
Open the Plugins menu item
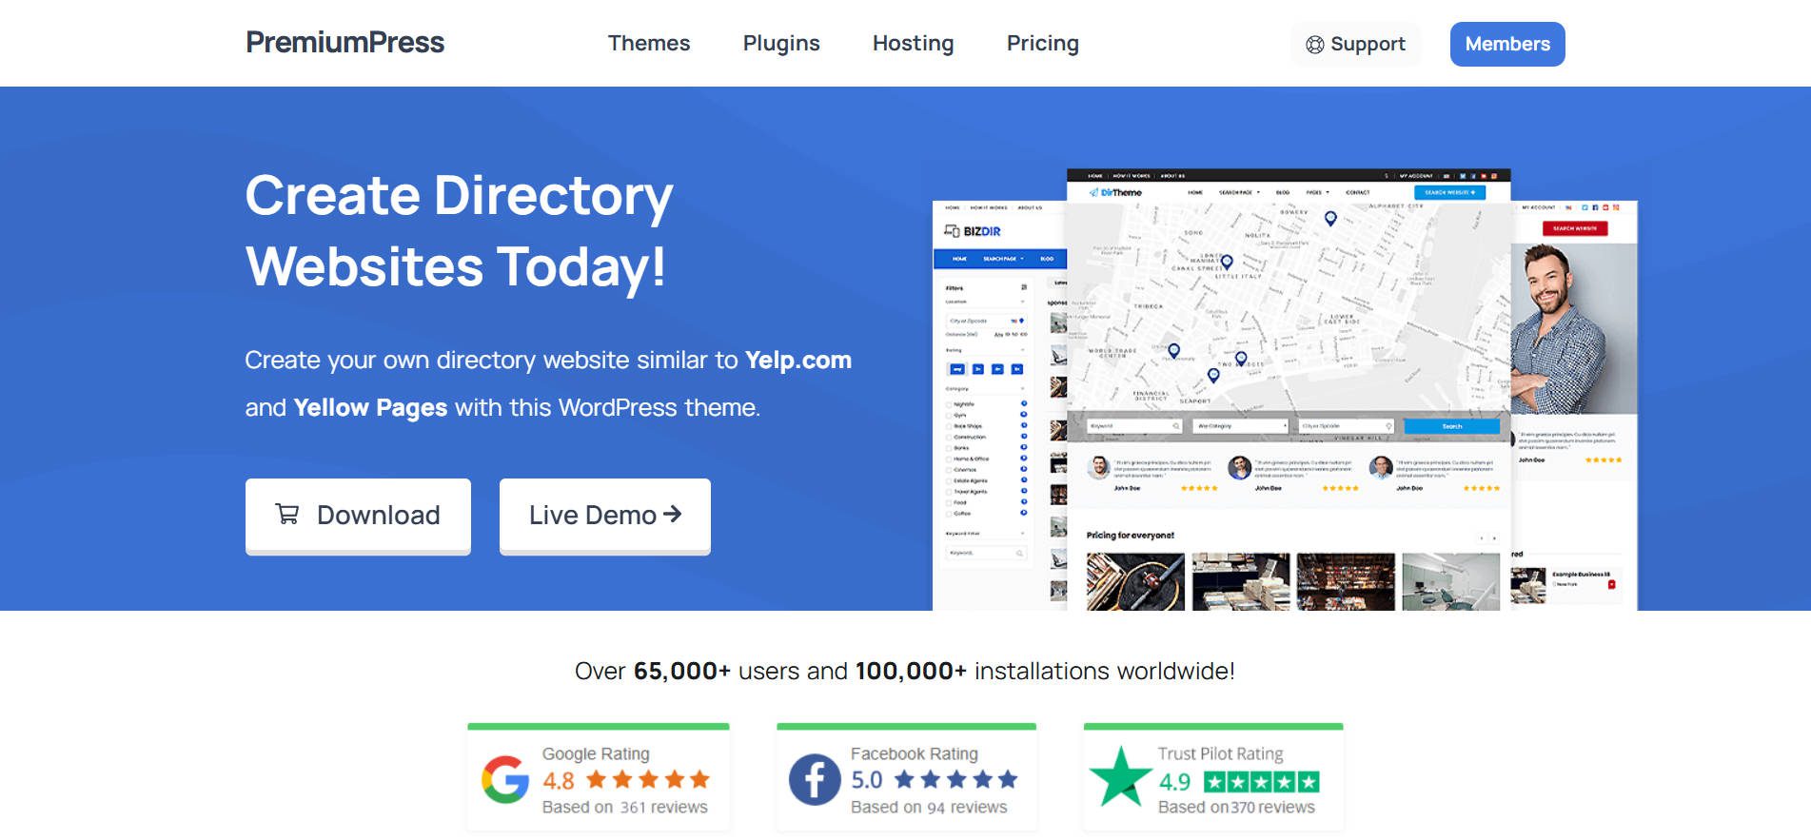[781, 44]
